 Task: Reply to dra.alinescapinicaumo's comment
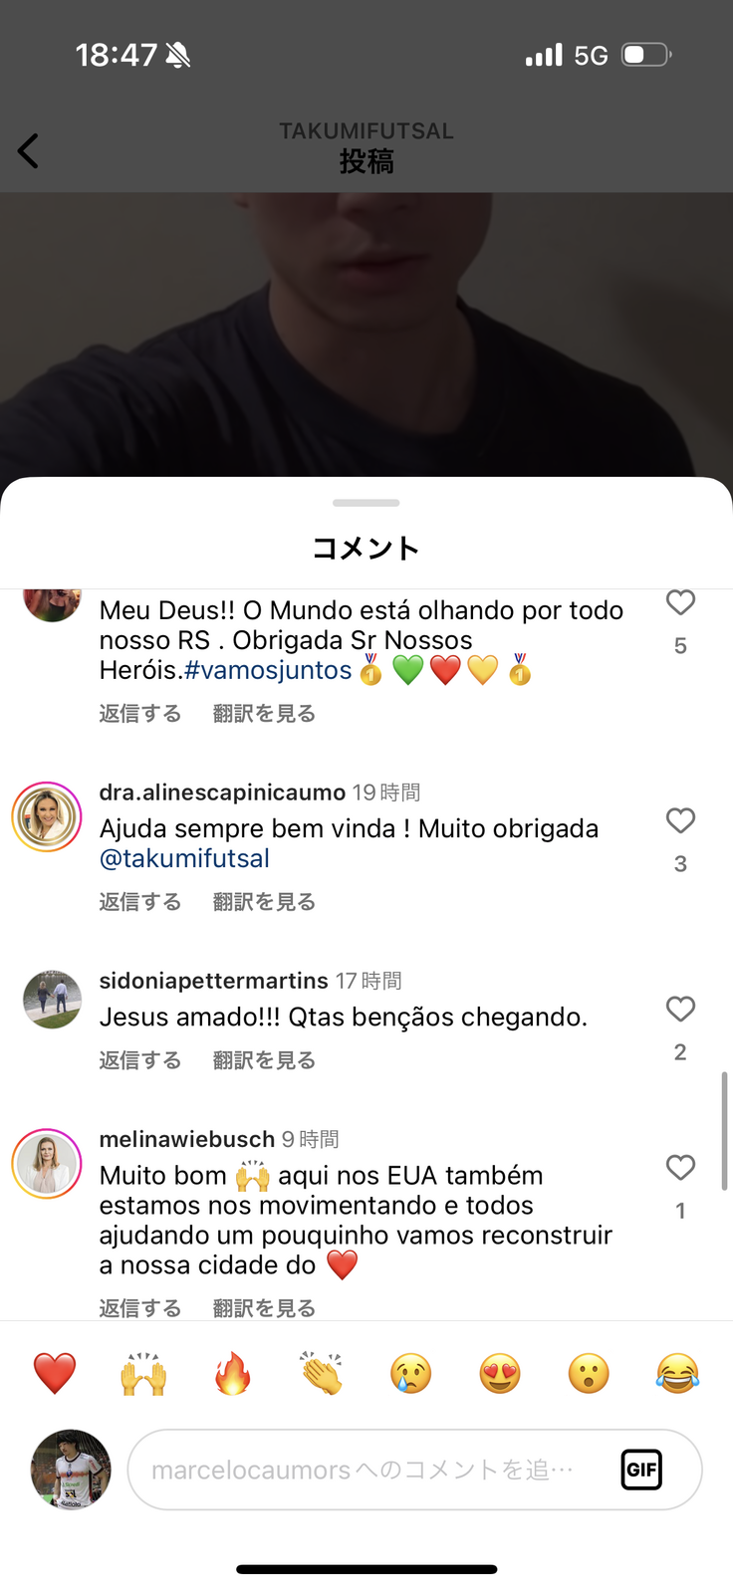[x=140, y=902]
